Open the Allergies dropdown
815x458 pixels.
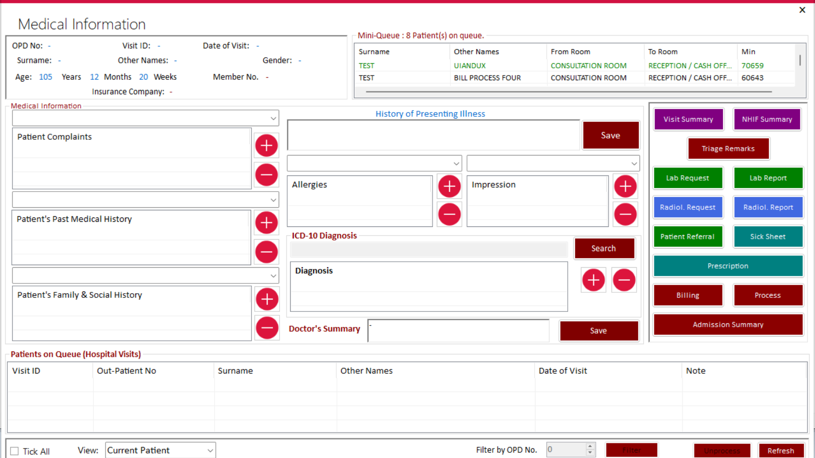pyautogui.click(x=456, y=164)
